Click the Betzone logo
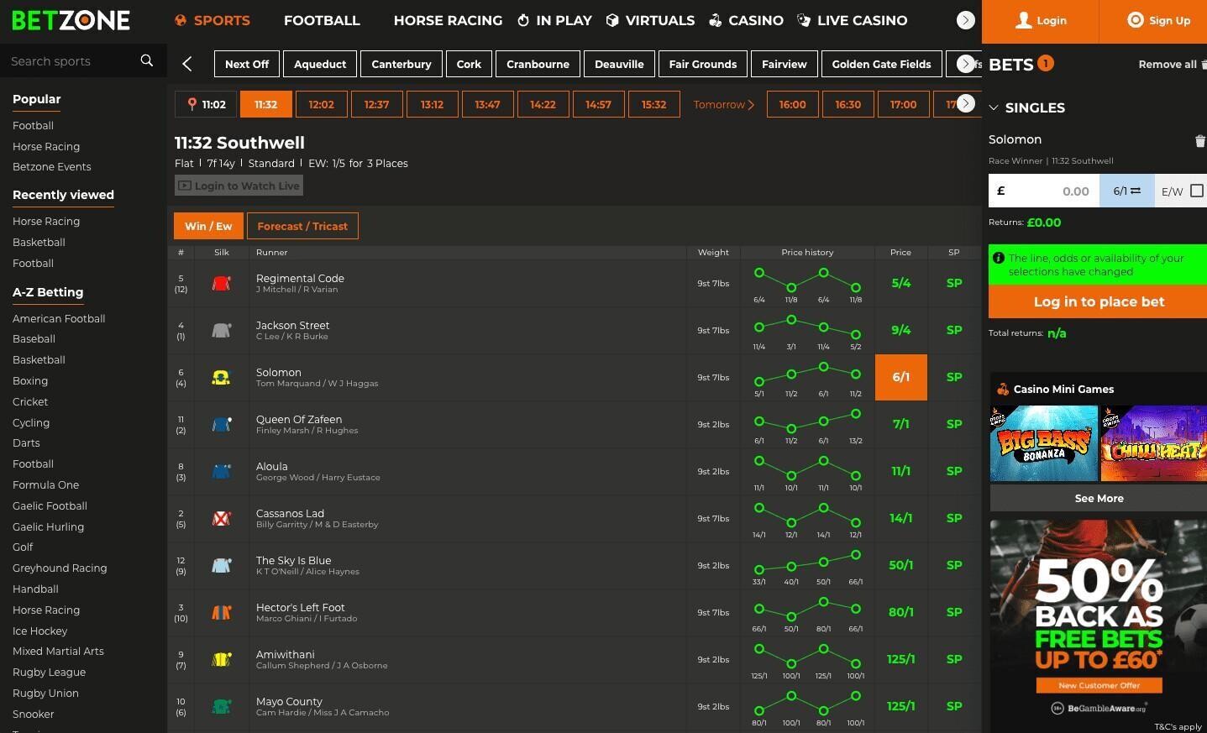Image resolution: width=1207 pixels, height=733 pixels. click(x=71, y=20)
